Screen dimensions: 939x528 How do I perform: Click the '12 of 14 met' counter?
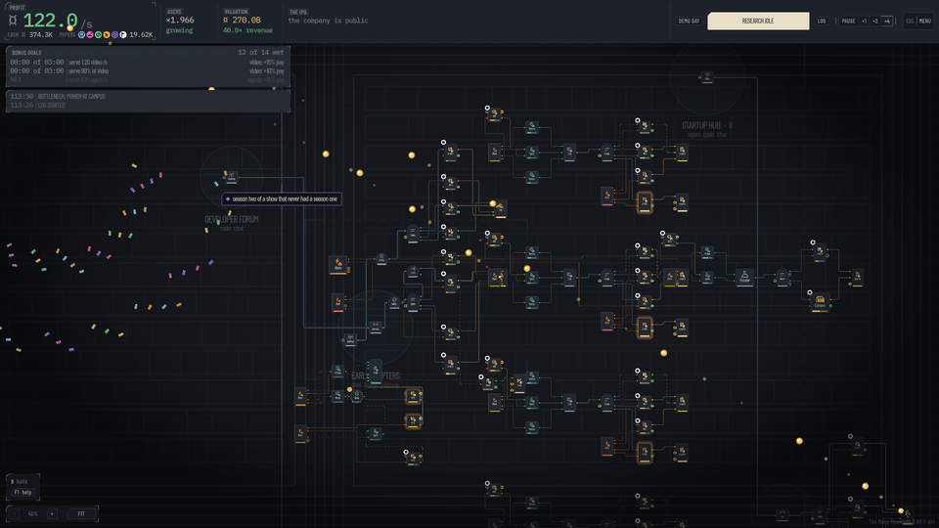[x=260, y=53]
